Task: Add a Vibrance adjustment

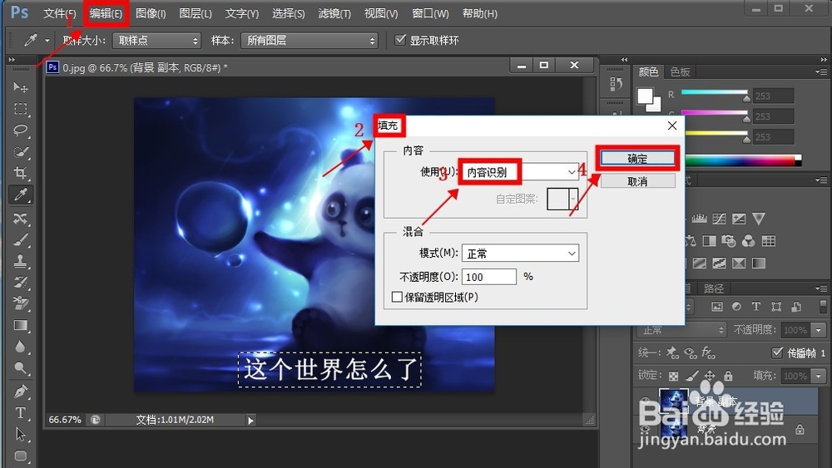Action: point(758,219)
